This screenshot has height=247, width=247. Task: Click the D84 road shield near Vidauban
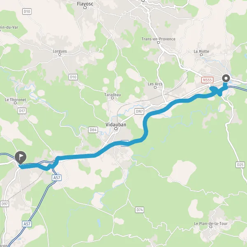pyautogui.click(x=93, y=130)
